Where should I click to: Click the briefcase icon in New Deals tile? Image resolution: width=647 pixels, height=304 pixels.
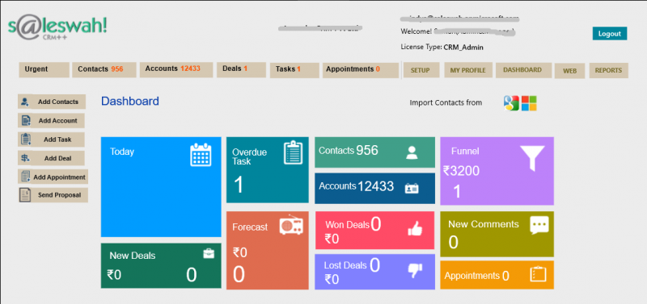coord(209,254)
